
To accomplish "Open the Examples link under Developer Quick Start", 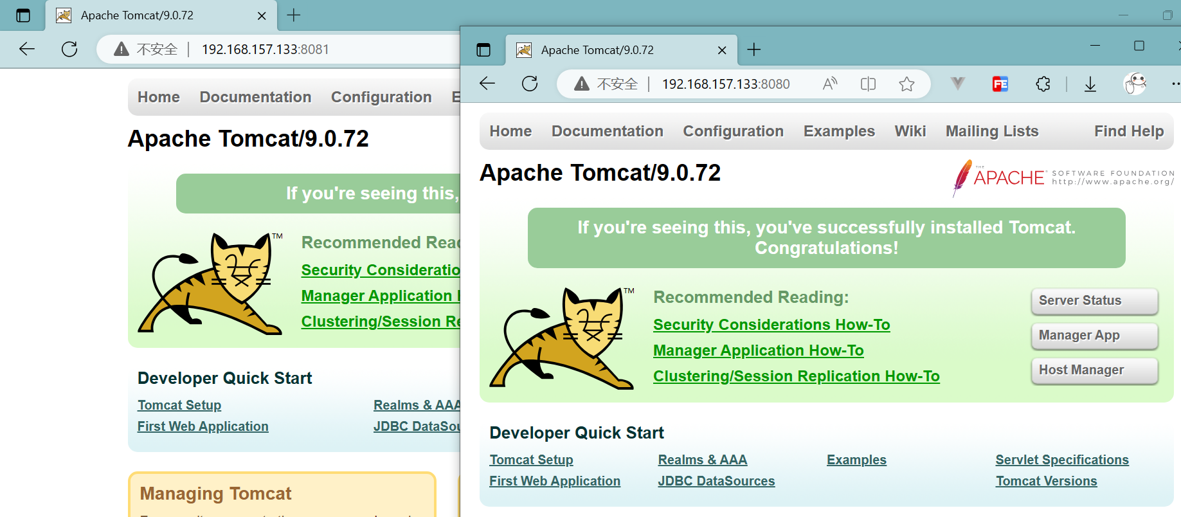I will point(856,460).
